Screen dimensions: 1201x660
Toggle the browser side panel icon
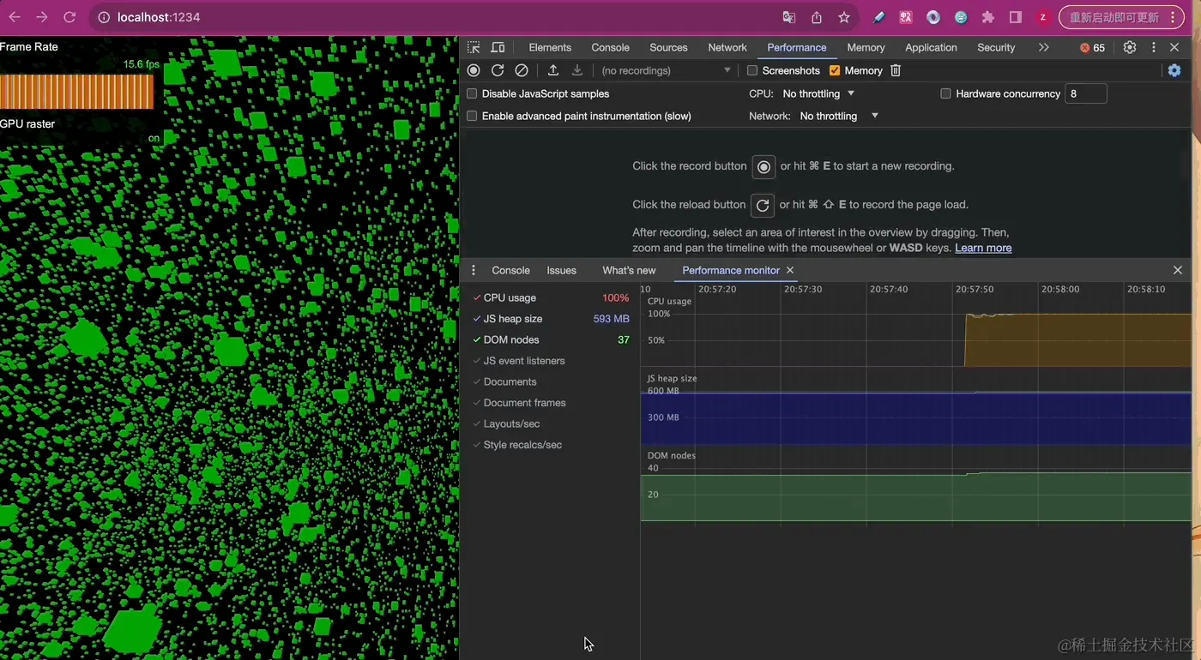click(x=1016, y=17)
